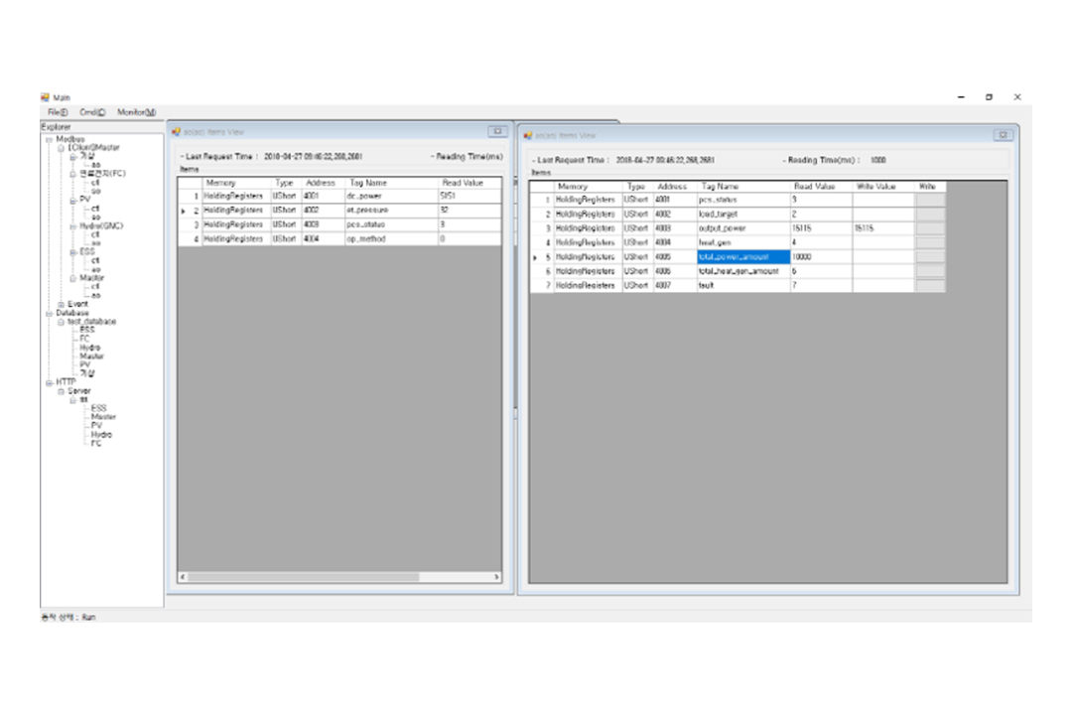Select the total_heat_gen_amount cell
Viewport: 1072px width, 715px height.
pyautogui.click(x=743, y=272)
